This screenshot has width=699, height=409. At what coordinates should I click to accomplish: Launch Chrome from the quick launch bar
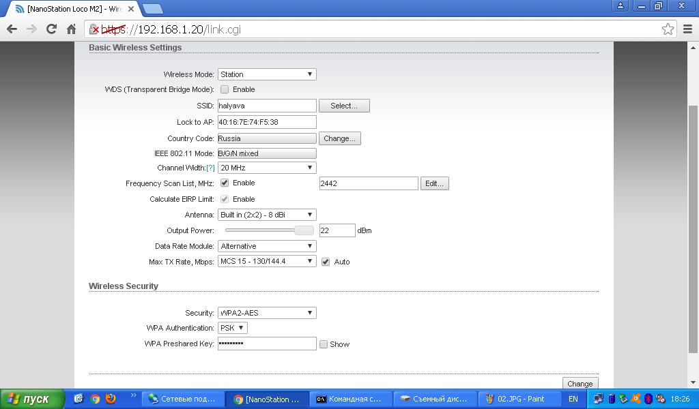point(95,399)
